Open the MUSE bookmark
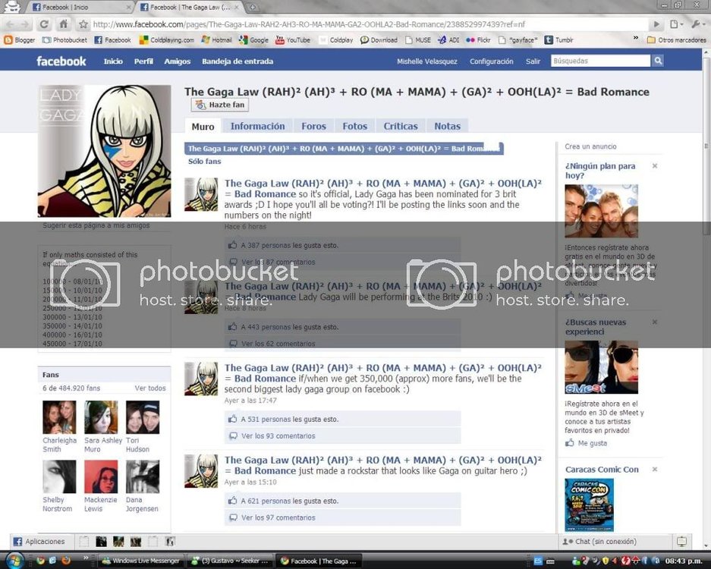The width and height of the screenshot is (711, 569). click(x=417, y=40)
